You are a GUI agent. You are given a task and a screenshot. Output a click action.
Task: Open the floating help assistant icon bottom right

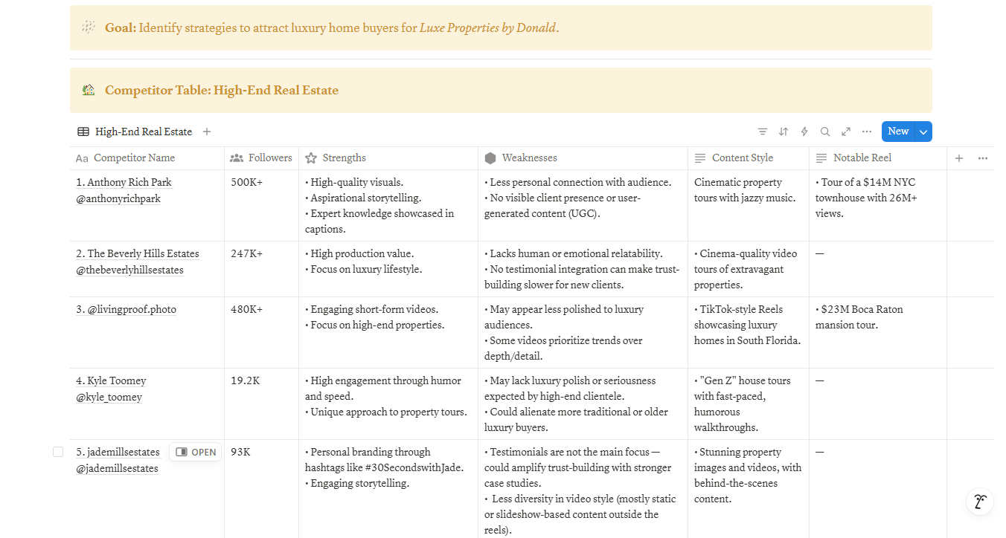(981, 501)
